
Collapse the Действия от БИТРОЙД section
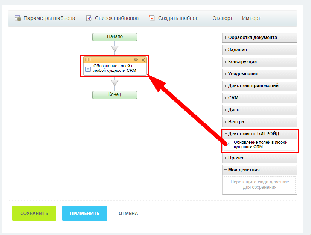tap(260, 134)
